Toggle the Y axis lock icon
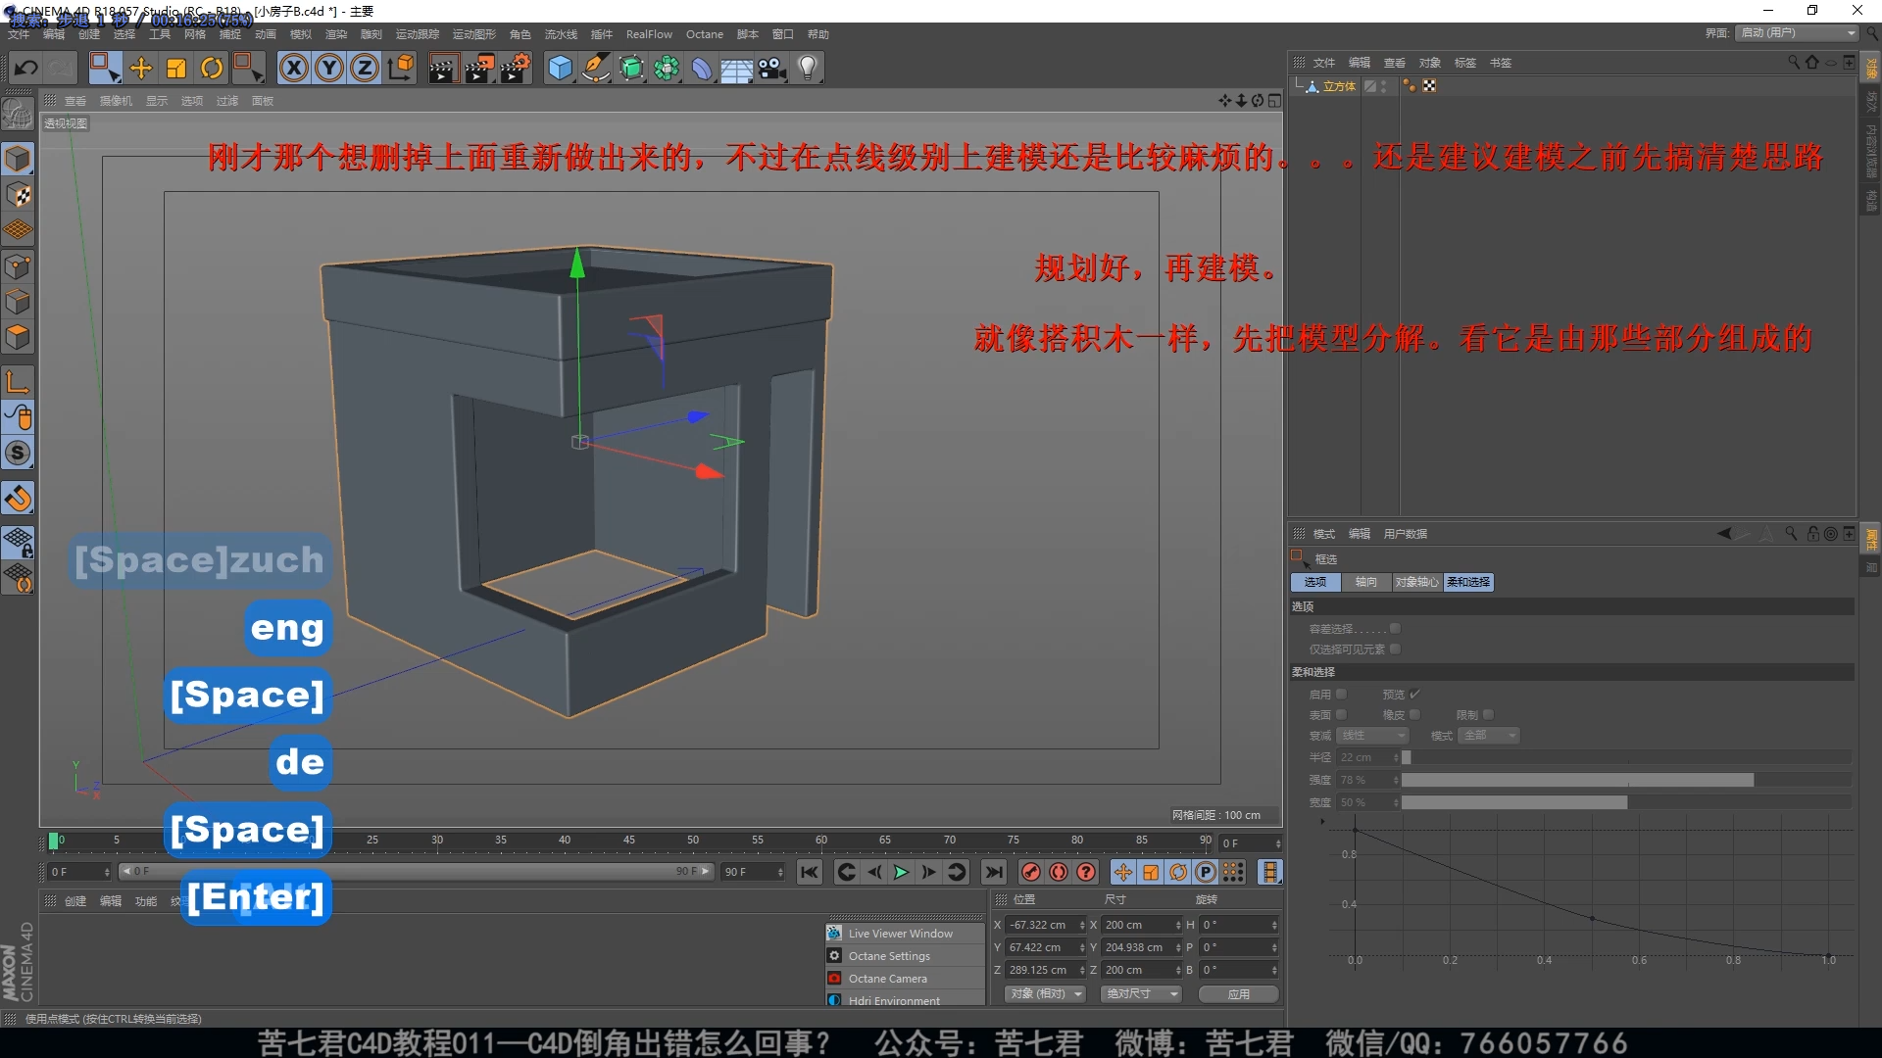This screenshot has height=1058, width=1882. (329, 68)
